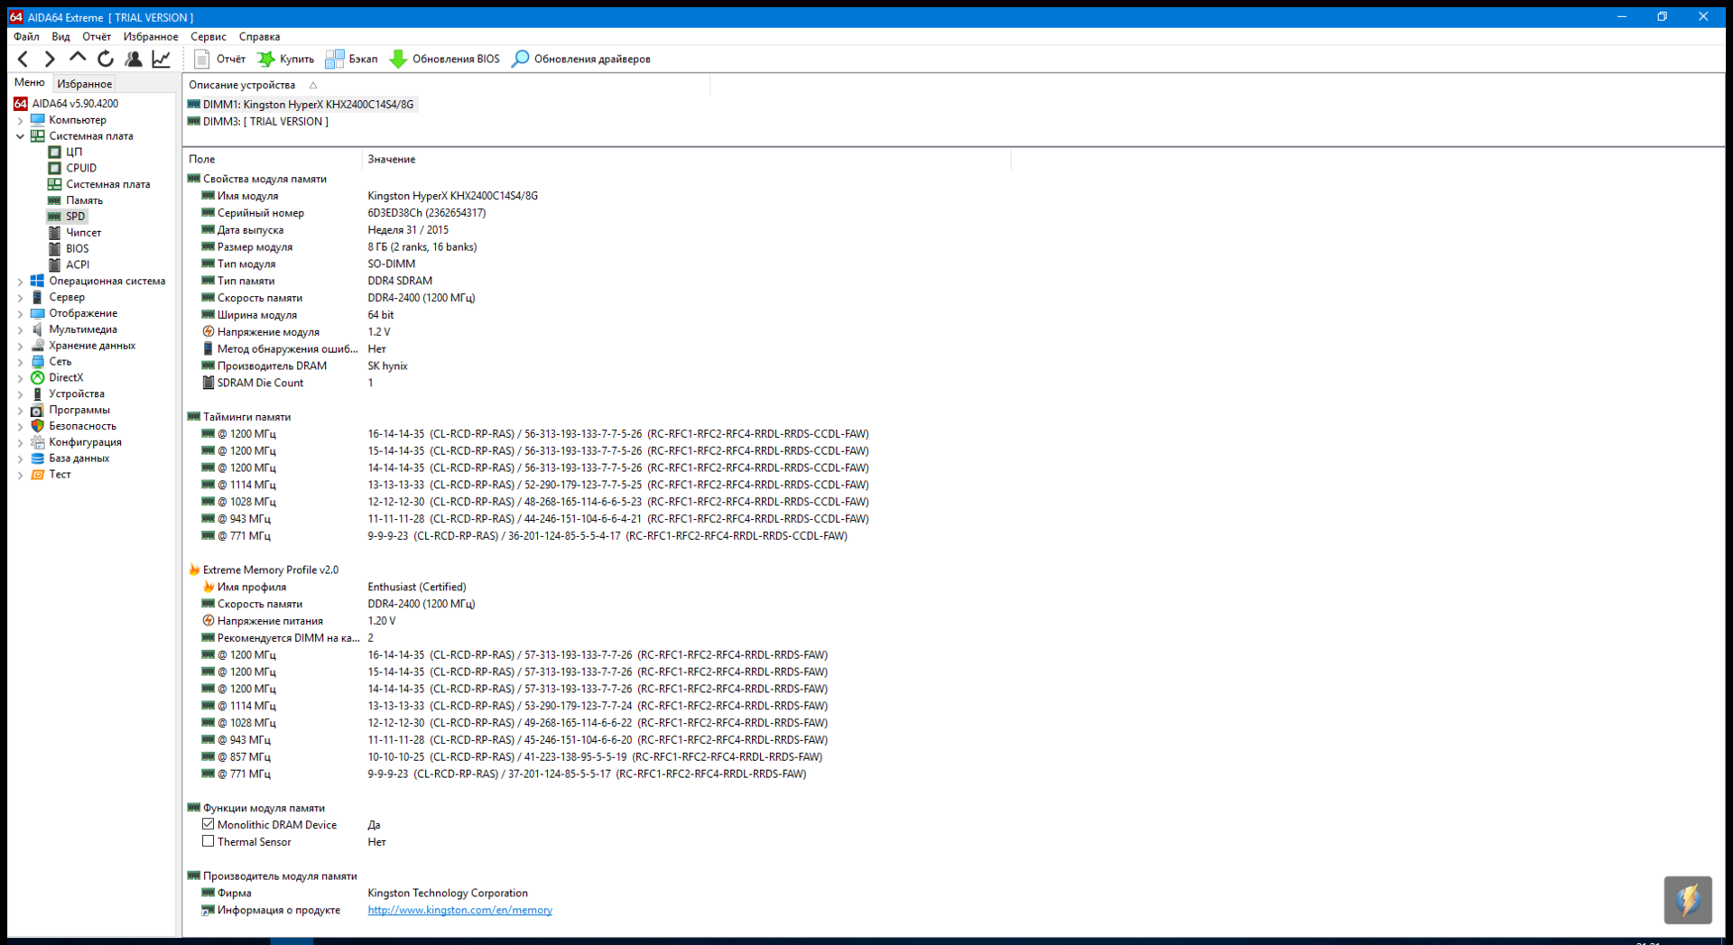The height and width of the screenshot is (945, 1733).
Task: Toggle the Thermal Sensor checkbox
Action: 209,842
